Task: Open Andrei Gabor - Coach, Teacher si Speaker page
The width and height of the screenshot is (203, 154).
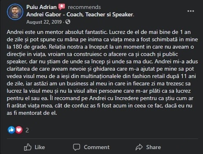Action: click(80, 15)
